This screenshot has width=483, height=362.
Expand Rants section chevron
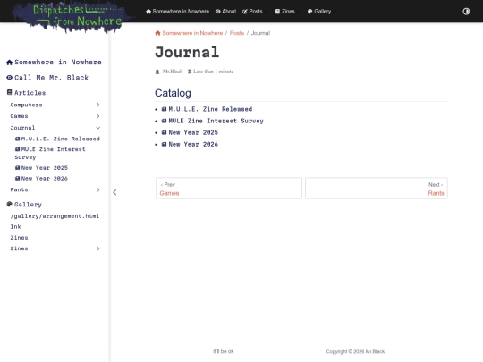pyautogui.click(x=98, y=189)
